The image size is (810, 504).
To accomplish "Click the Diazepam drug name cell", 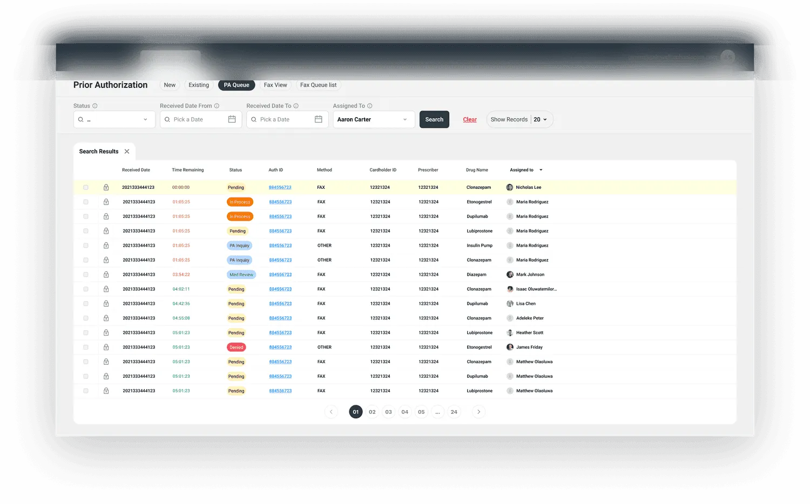I will click(x=477, y=275).
